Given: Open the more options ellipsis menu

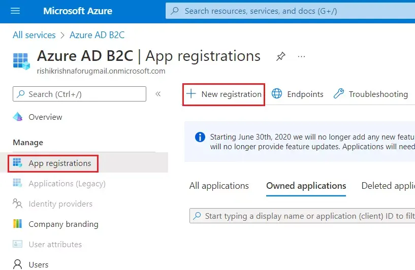Looking at the screenshot, I should 301,57.
